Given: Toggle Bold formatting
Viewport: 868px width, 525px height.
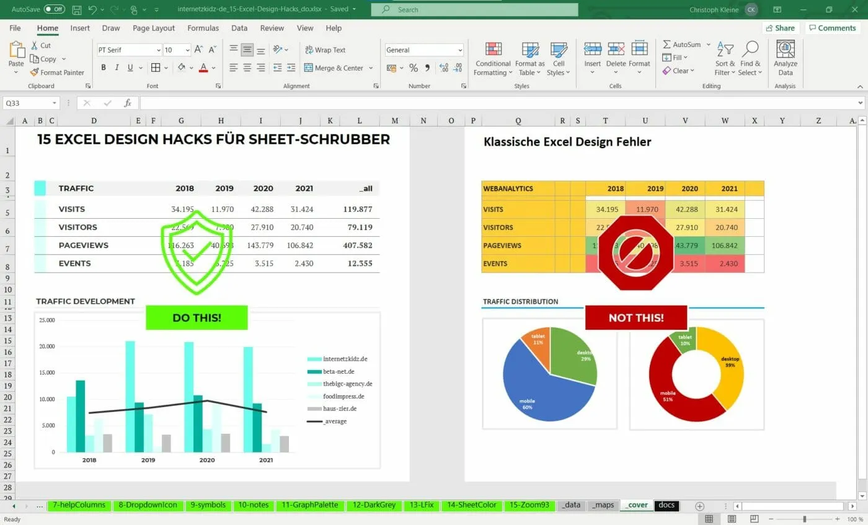Looking at the screenshot, I should pyautogui.click(x=104, y=68).
